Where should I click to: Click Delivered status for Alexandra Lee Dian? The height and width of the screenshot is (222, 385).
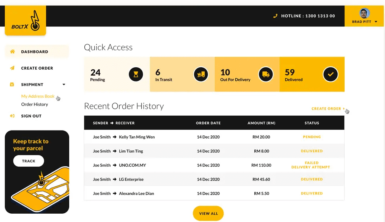coord(312,193)
